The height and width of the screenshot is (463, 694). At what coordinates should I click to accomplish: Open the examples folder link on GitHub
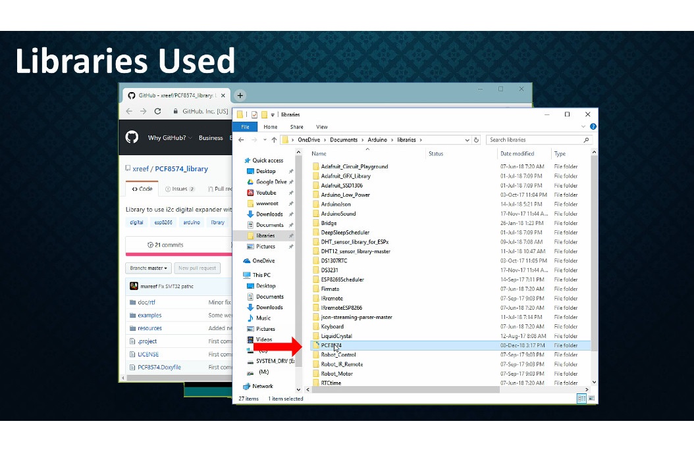coord(149,315)
